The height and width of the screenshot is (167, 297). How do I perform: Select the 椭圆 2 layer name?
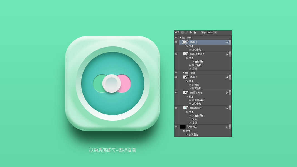pyautogui.click(x=193, y=77)
